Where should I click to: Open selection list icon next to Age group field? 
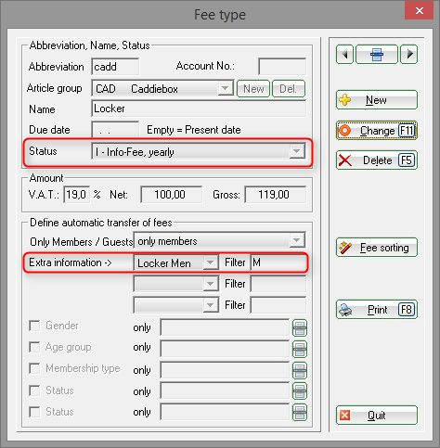[300, 349]
